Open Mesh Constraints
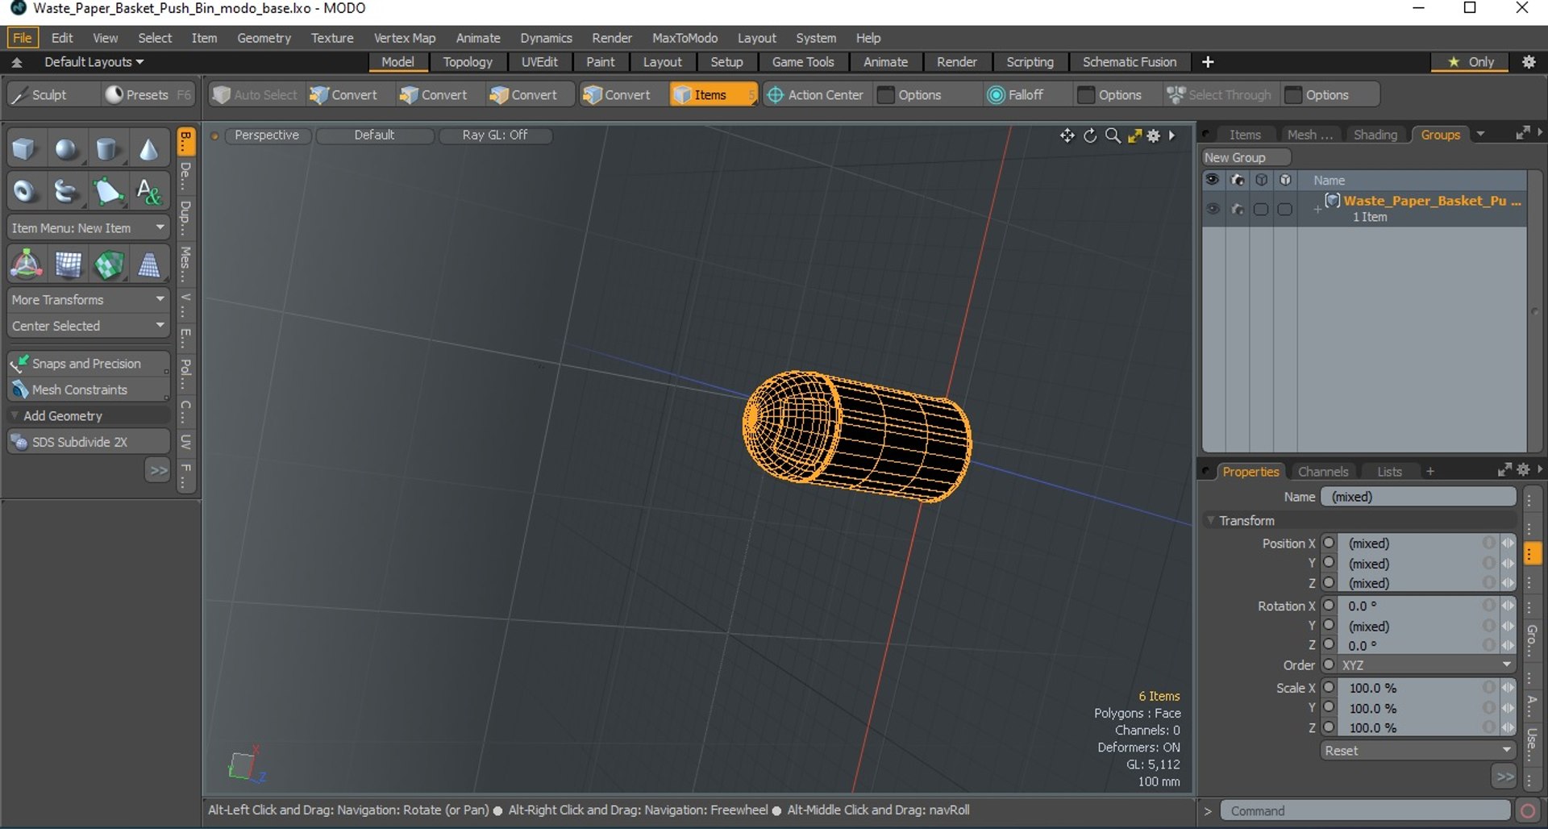This screenshot has width=1548, height=829. coord(88,390)
